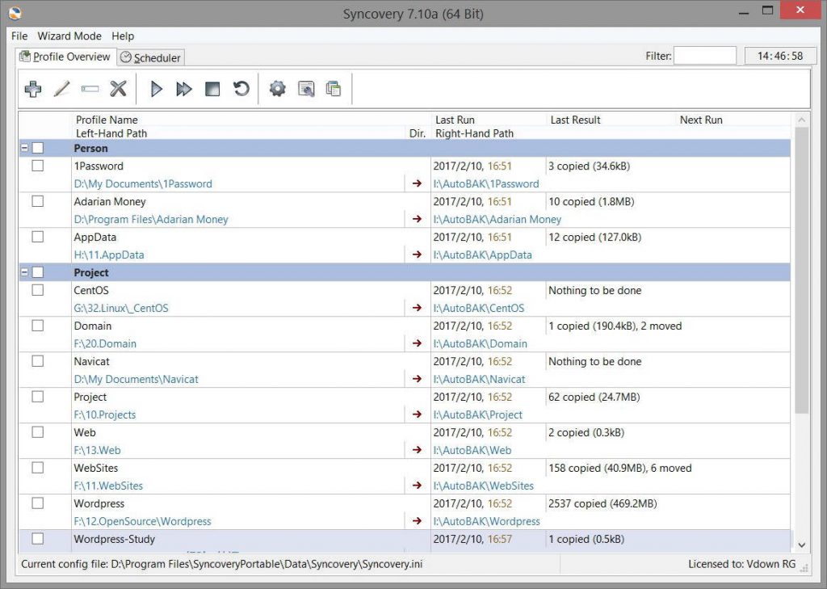The image size is (827, 589).
Task: Open the File menu
Action: [x=19, y=36]
